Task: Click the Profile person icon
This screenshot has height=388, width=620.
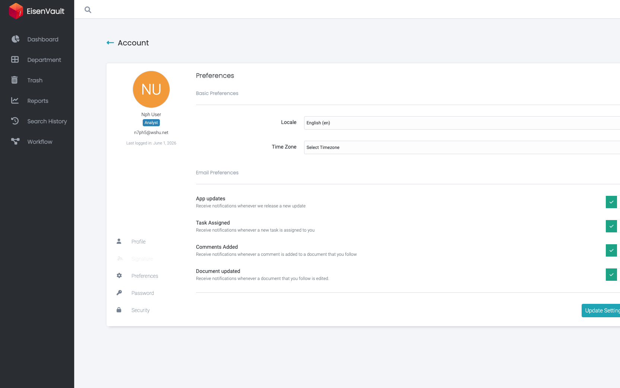Action: (x=119, y=241)
